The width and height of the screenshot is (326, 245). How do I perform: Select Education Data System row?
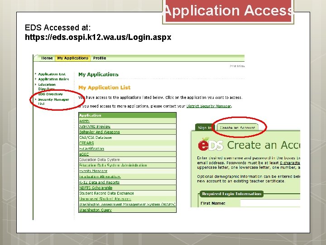tap(127, 160)
